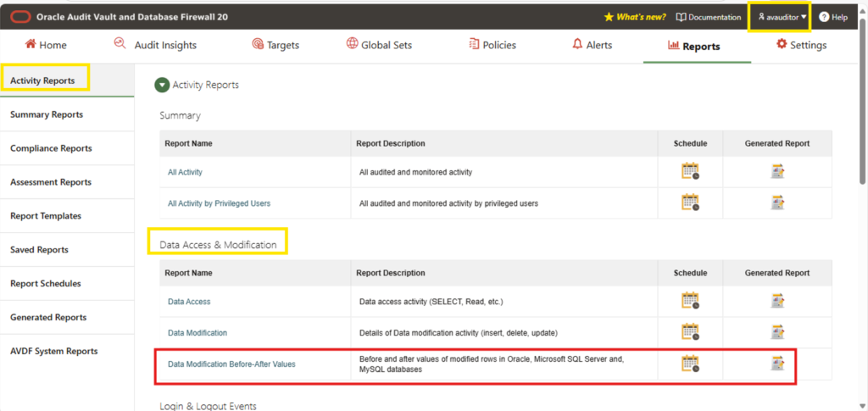Switch to the Audit Insights tab

[155, 45]
